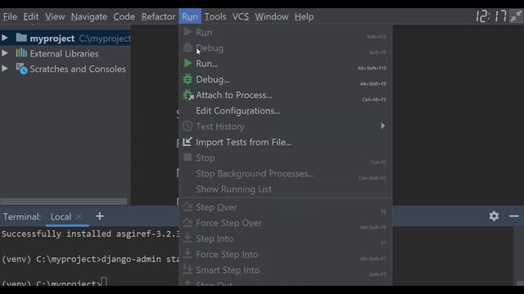Screen dimensions: 524x294
Task: Click the greyed-out Debug bug icon
Action: [187, 47]
